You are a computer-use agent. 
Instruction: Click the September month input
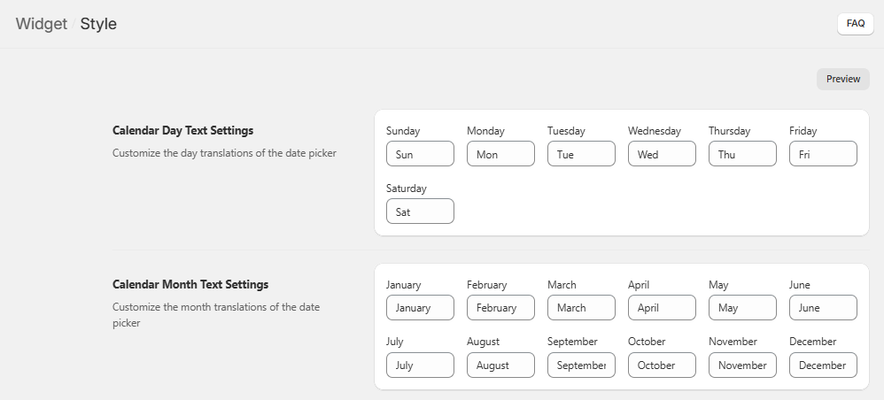pos(581,365)
